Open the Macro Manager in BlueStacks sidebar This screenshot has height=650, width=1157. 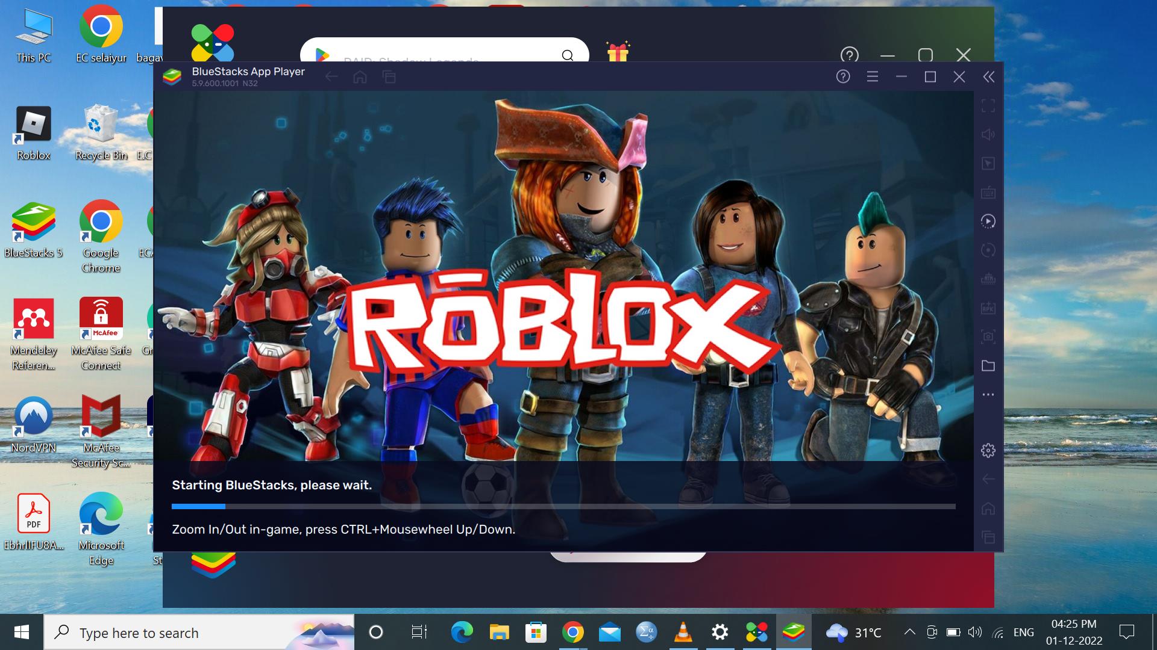click(x=988, y=221)
